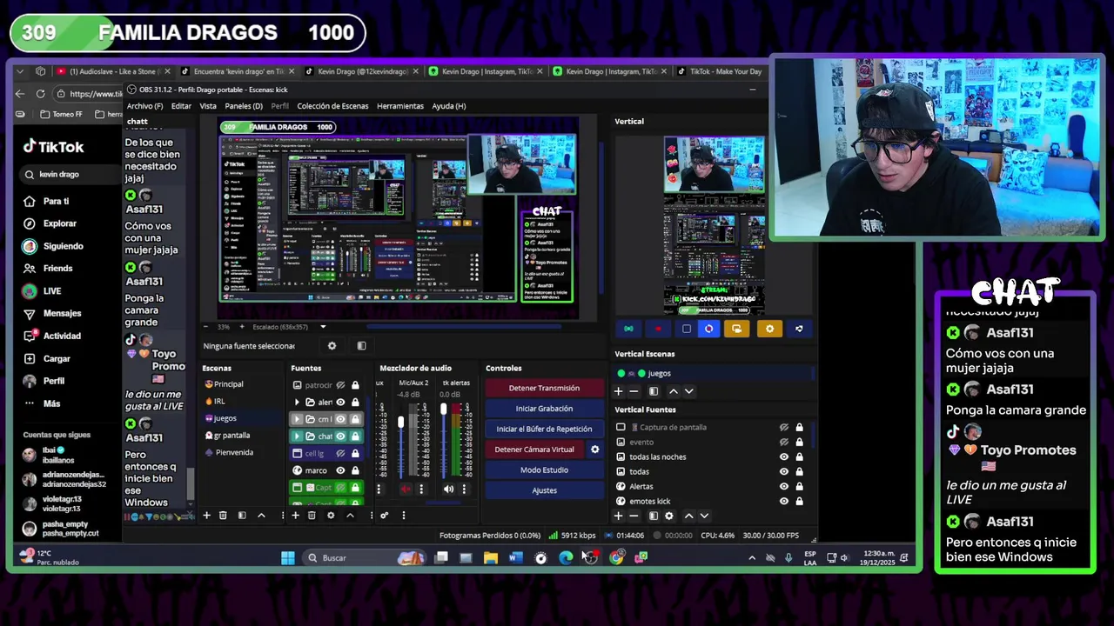Add a new scene in Escenas panel

(206, 516)
